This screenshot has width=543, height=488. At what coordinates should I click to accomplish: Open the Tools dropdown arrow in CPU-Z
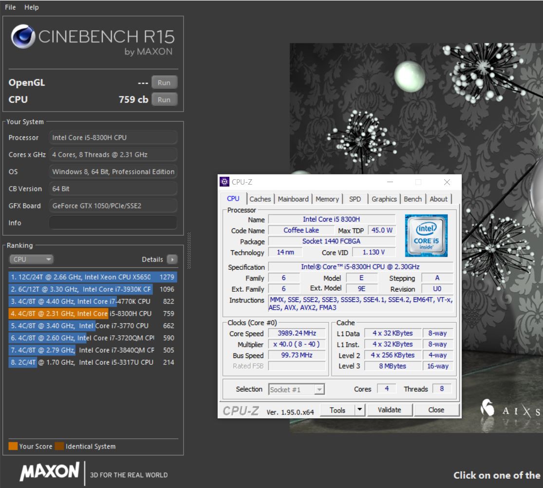(x=359, y=410)
